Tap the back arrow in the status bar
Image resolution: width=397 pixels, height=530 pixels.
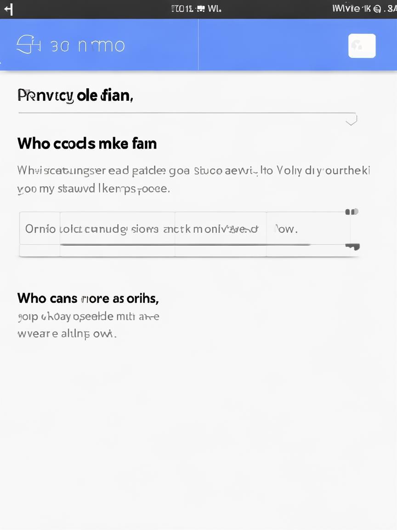point(8,9)
